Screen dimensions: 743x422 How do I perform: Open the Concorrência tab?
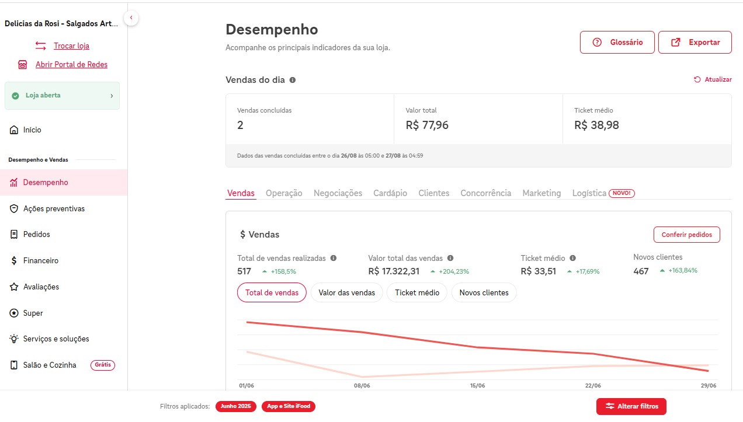(485, 193)
